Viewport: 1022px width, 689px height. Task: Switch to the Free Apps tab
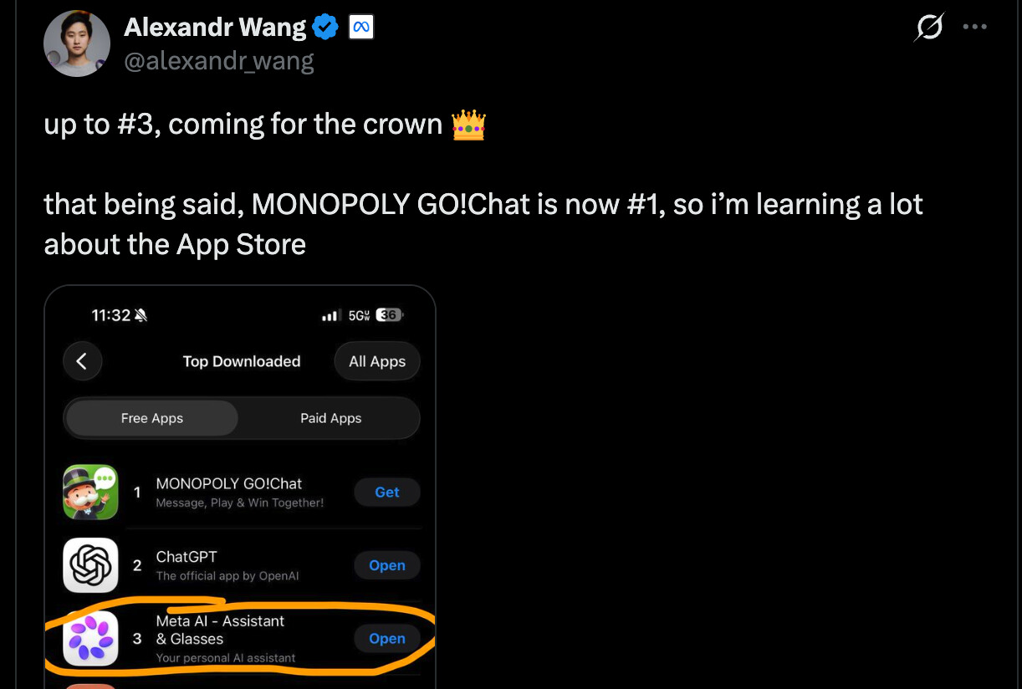(x=152, y=418)
